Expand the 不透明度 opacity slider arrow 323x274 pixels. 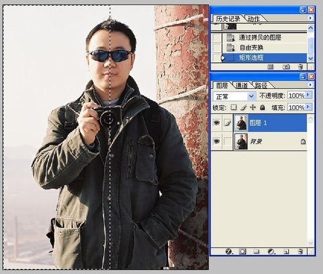point(309,95)
